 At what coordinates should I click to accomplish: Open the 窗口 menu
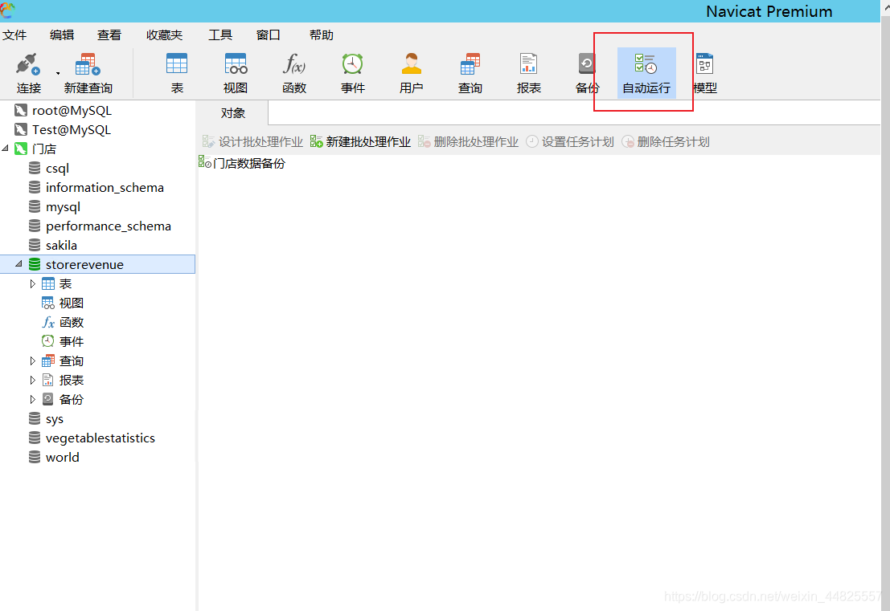tap(269, 35)
